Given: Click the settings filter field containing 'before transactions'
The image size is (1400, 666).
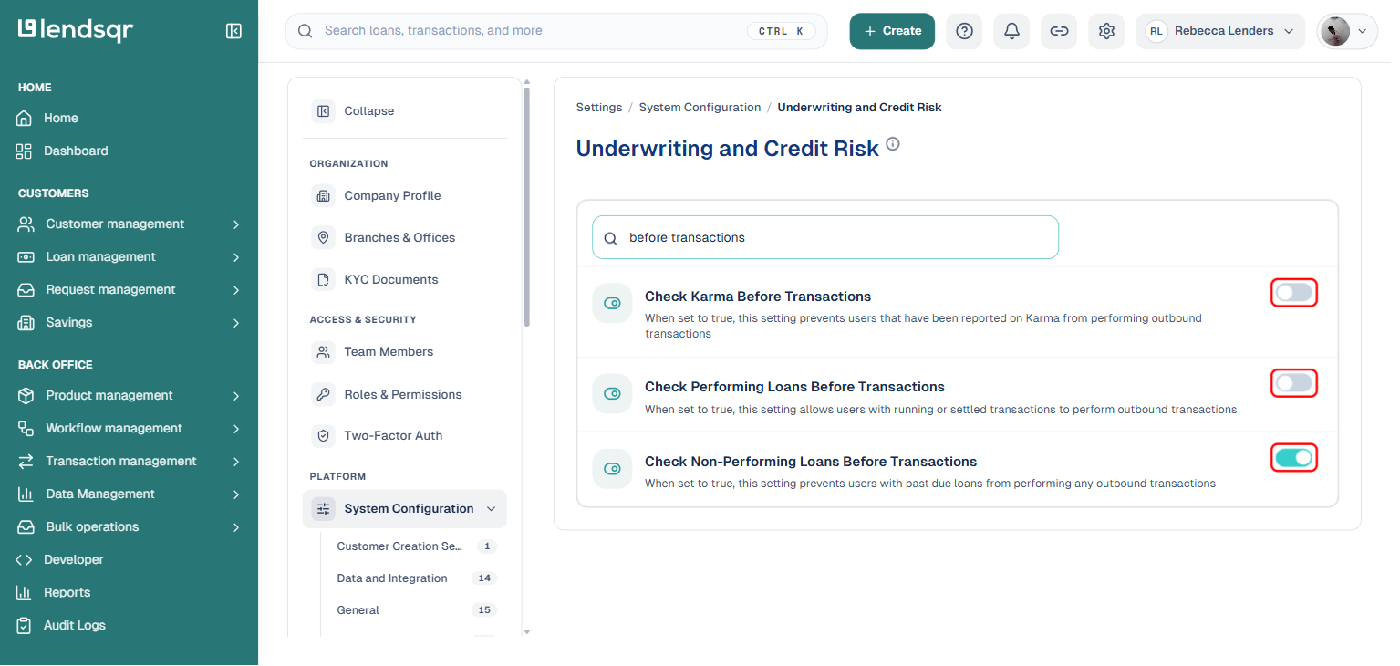Looking at the screenshot, I should pyautogui.click(x=825, y=238).
